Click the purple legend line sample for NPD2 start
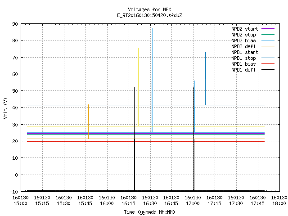This screenshot has width=288, height=216. [x=268, y=29]
